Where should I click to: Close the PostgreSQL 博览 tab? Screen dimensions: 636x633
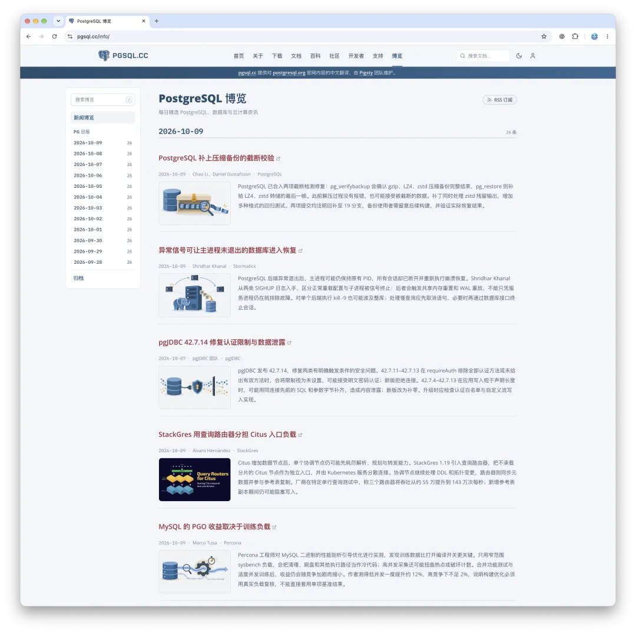click(144, 21)
